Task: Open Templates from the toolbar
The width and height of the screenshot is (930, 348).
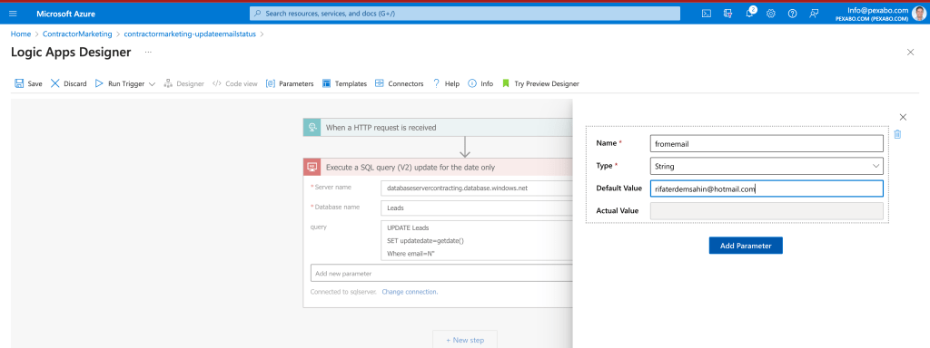Action: pos(344,83)
